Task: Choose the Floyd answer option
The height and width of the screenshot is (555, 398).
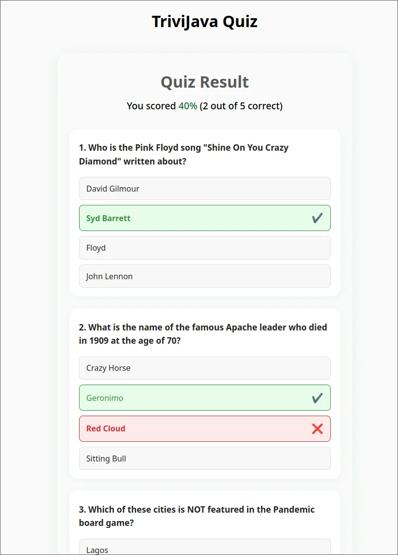Action: (204, 248)
